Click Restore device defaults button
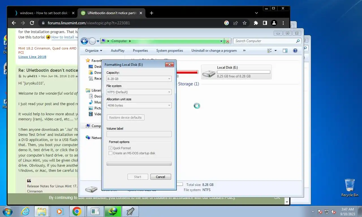 [126, 118]
